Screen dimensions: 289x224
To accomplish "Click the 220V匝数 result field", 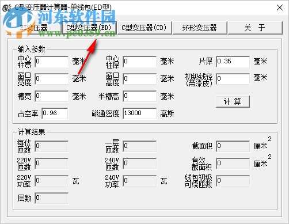I will pyautogui.click(x=52, y=164).
